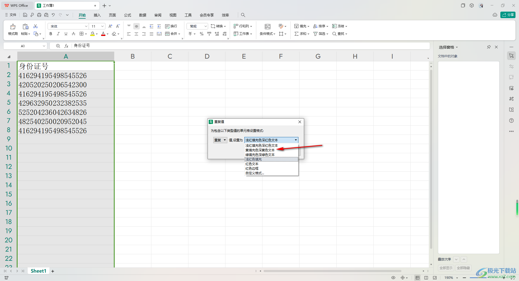
Task: Open the 重复 type dropdown in dialog
Action: coord(225,140)
